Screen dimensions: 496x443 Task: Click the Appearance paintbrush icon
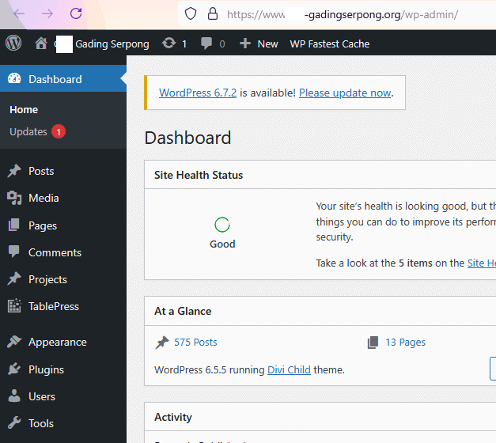point(14,342)
